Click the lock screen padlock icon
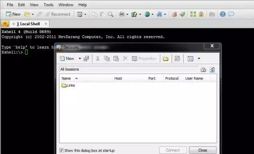254x154 pixels. coord(201,14)
